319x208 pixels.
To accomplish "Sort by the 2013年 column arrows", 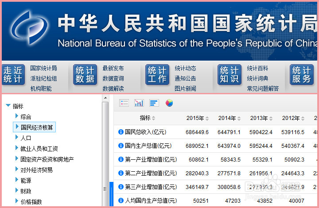I will coord(271,119).
